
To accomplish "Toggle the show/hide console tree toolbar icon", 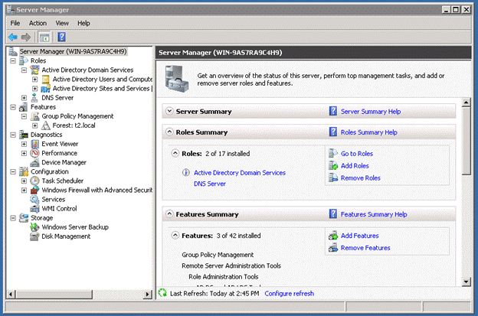I will click(x=44, y=37).
